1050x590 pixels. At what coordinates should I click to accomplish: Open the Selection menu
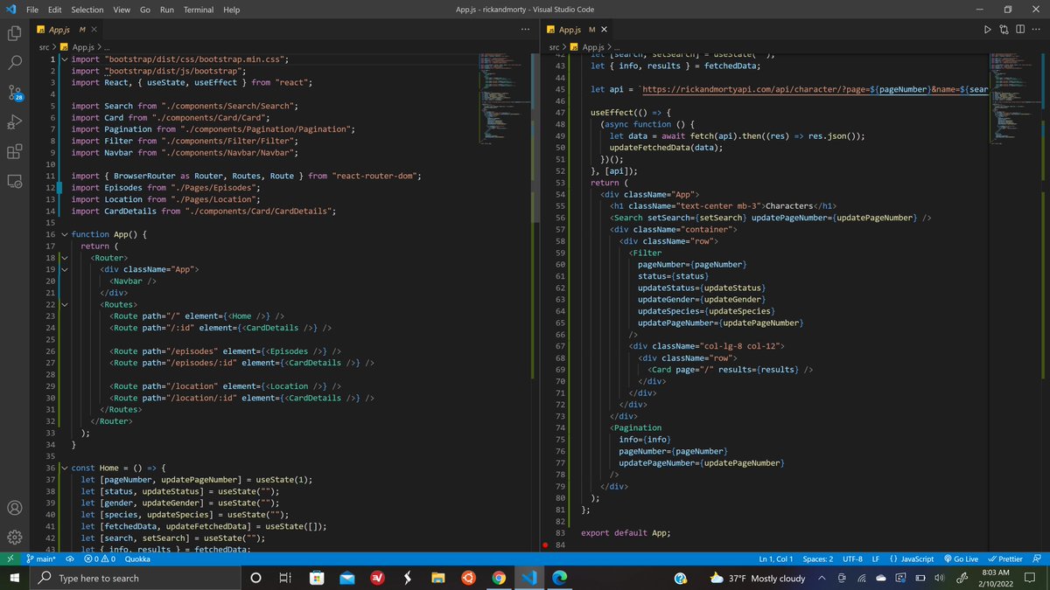(87, 9)
